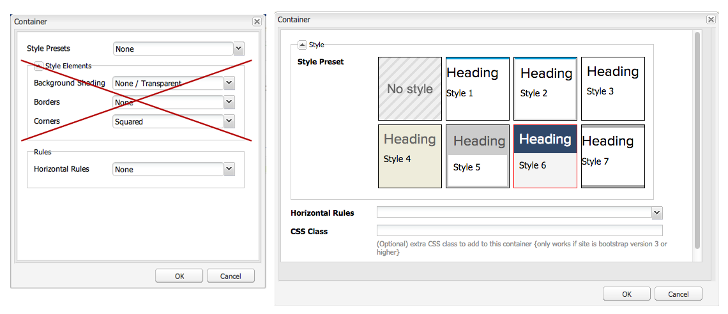Select the Style 2 preset thumbnail
Screen dimensions: 728x314
click(545, 89)
